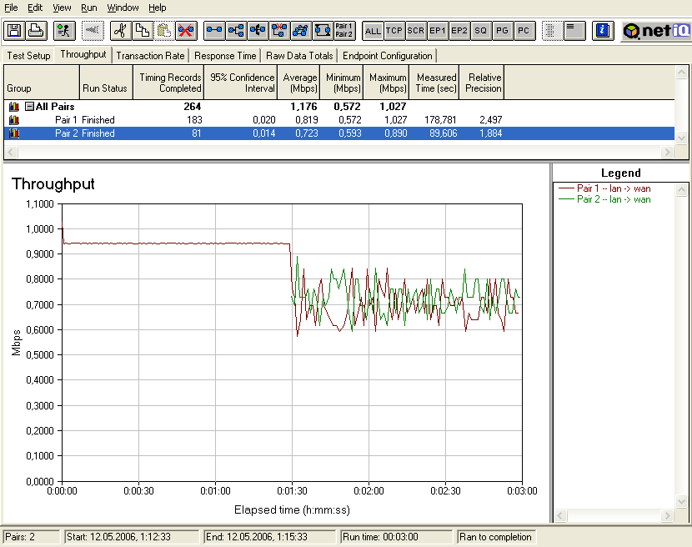
Task: Open the Raw Data Totals tab
Action: pos(300,56)
